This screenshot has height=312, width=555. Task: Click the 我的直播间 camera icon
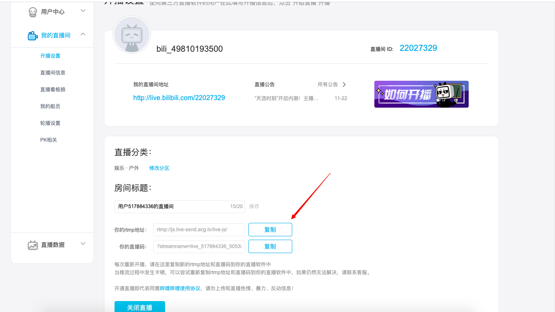(x=33, y=36)
